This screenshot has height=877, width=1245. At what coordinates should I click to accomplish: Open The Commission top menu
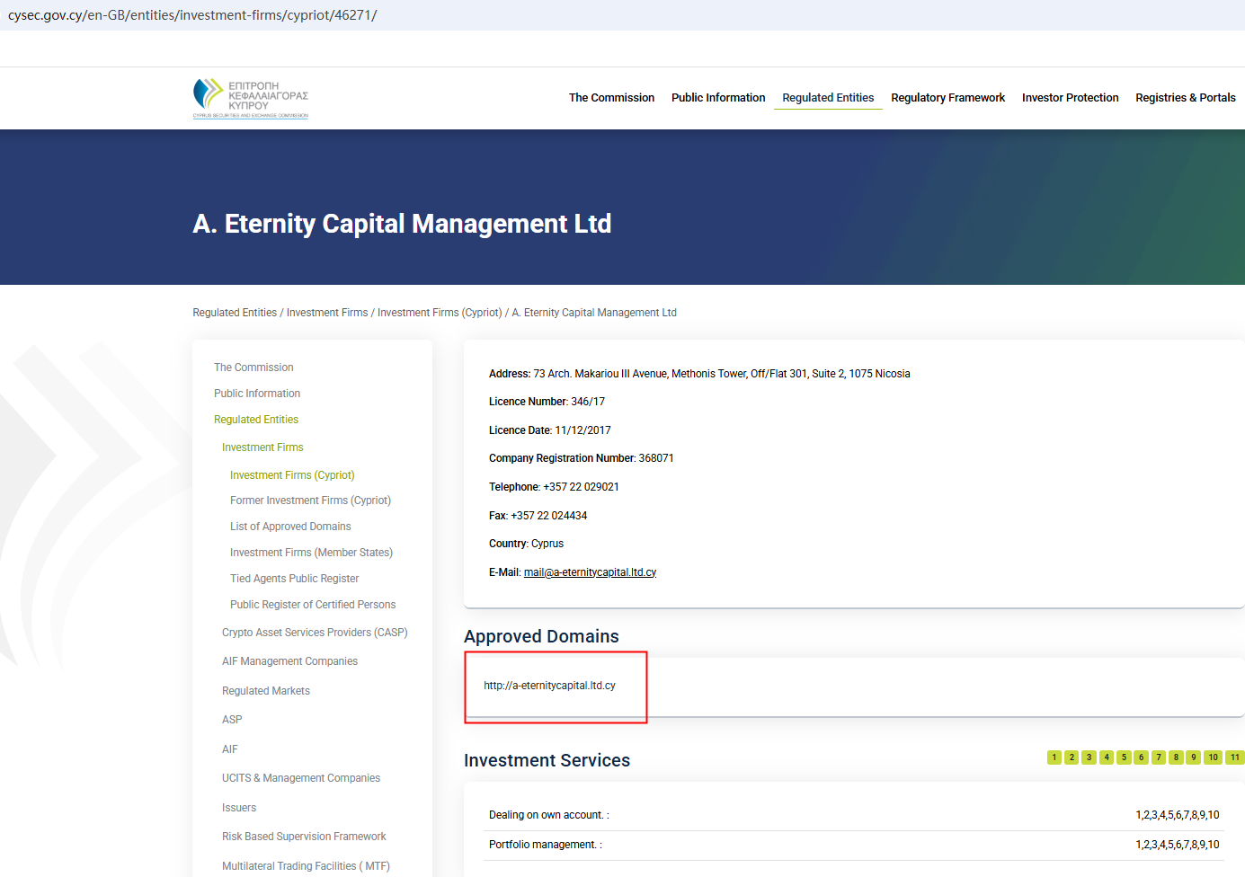[611, 98]
